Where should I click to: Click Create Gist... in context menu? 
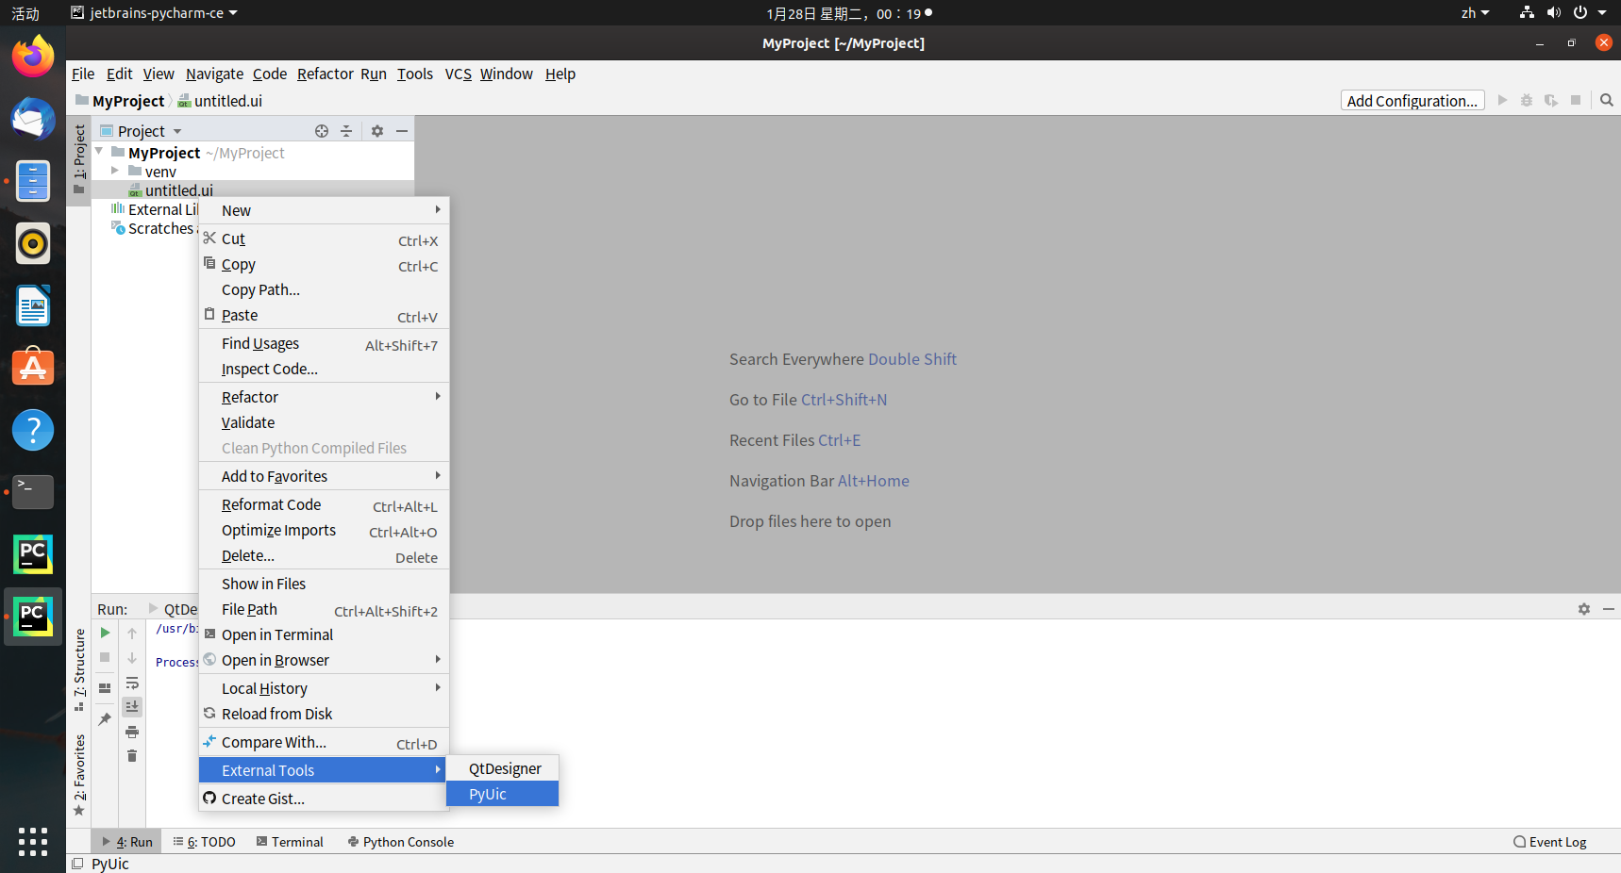click(324, 799)
